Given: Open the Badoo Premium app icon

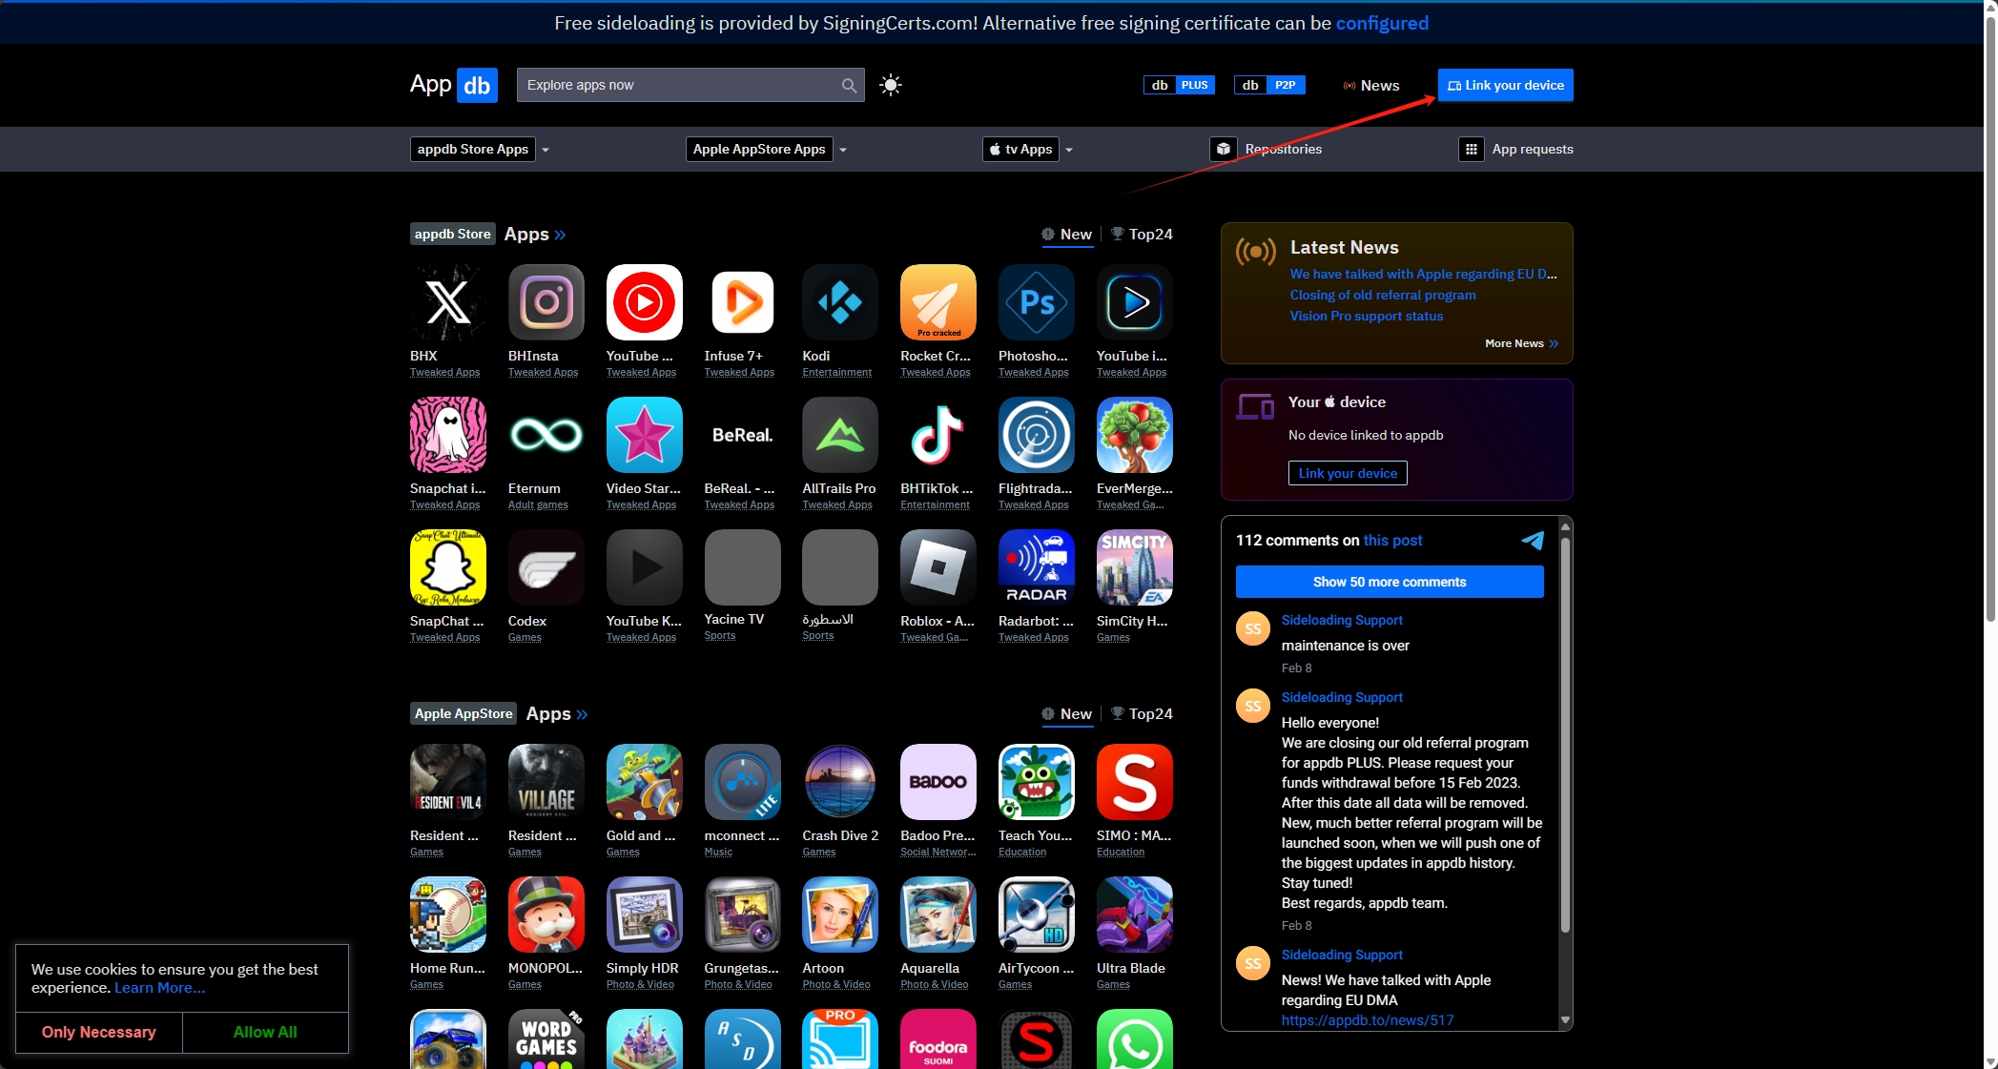Looking at the screenshot, I should (937, 783).
